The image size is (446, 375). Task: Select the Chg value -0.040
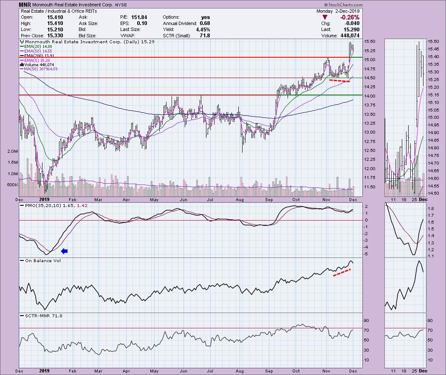tap(352, 24)
